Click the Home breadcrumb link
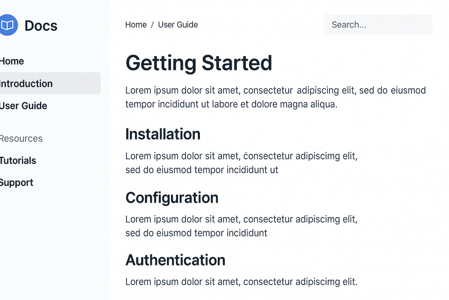 coord(136,25)
